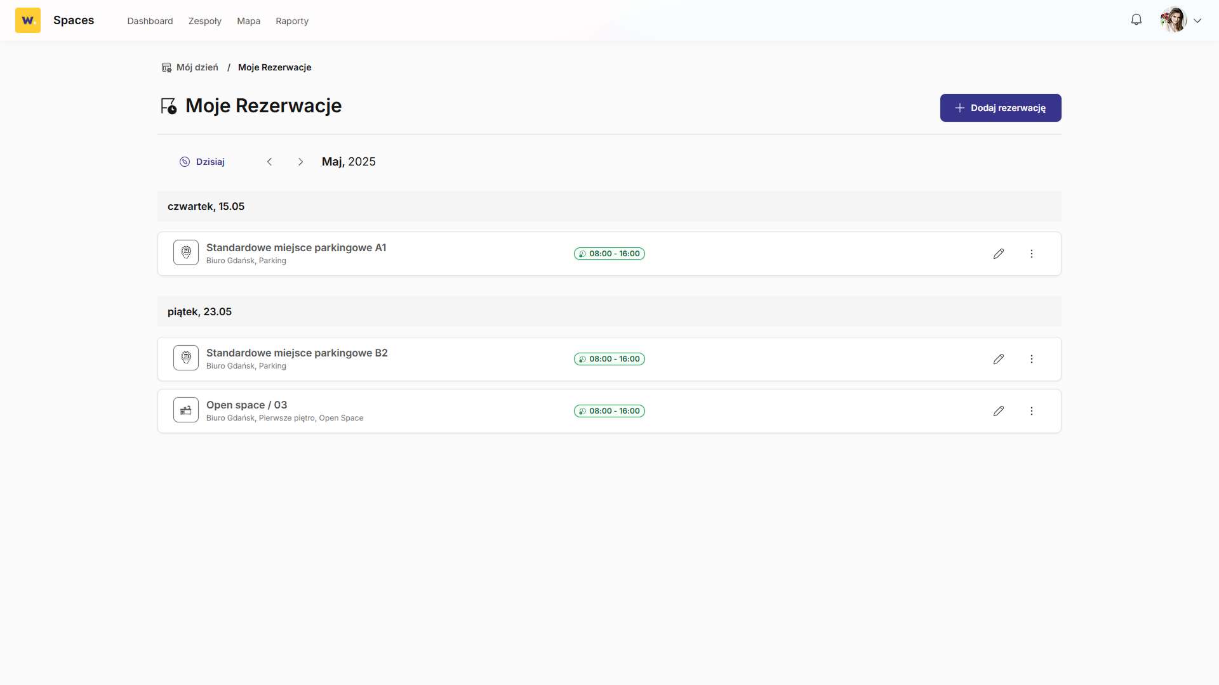The height and width of the screenshot is (685, 1219).
Task: Open Standardowe miejsce parkingowe A1 reservation
Action: click(x=296, y=247)
